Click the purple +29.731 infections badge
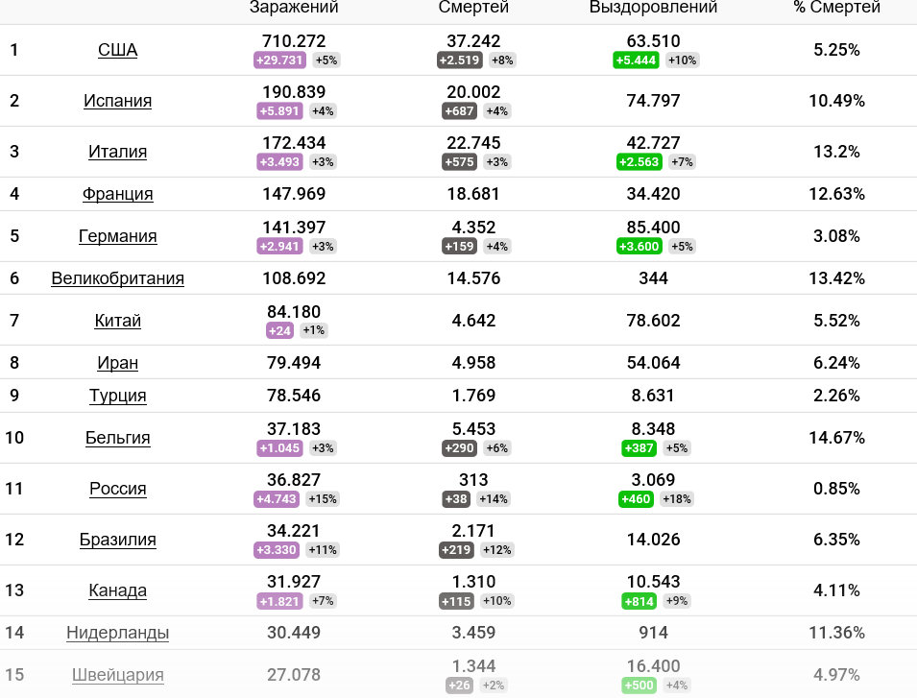This screenshot has height=698, width=917. 279,60
